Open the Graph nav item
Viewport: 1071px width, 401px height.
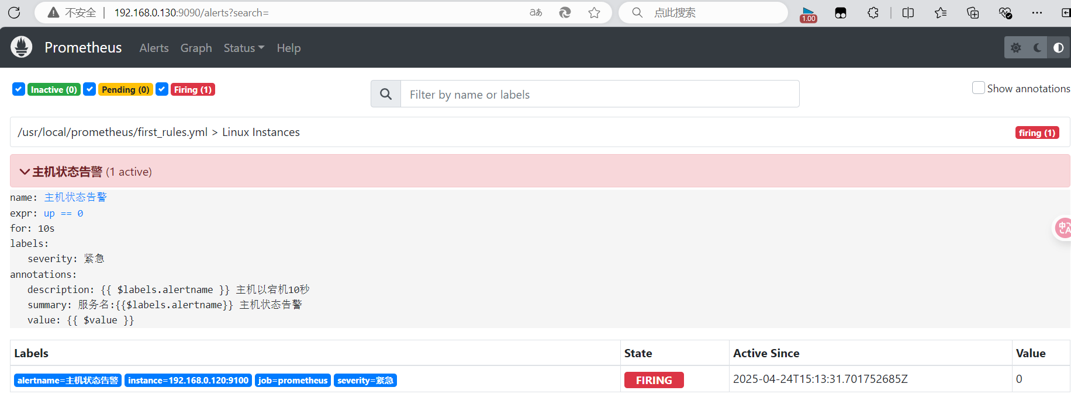pos(196,48)
